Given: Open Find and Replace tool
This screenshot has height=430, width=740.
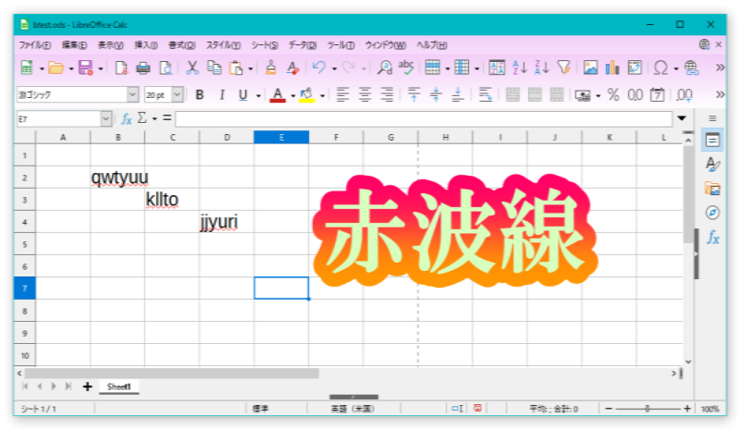Looking at the screenshot, I should 385,68.
